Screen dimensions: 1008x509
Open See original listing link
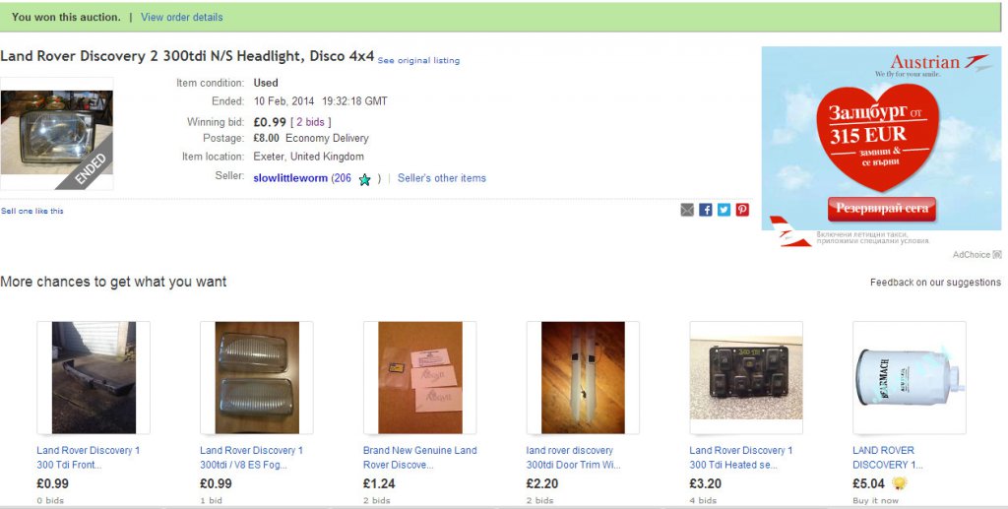(418, 60)
